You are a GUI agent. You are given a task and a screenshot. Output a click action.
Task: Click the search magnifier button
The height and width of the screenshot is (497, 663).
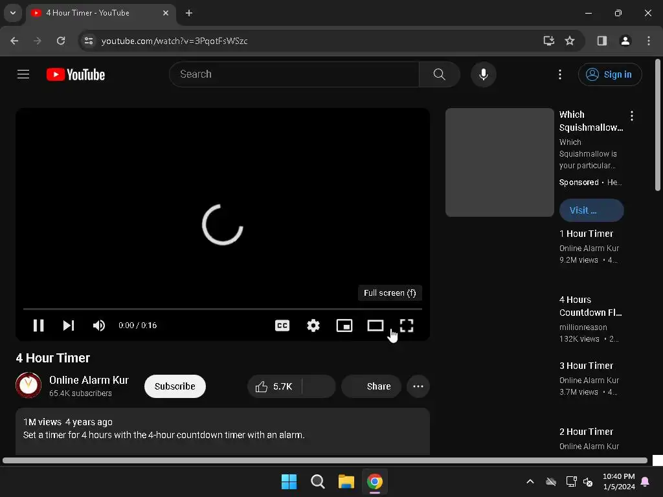pyautogui.click(x=440, y=74)
